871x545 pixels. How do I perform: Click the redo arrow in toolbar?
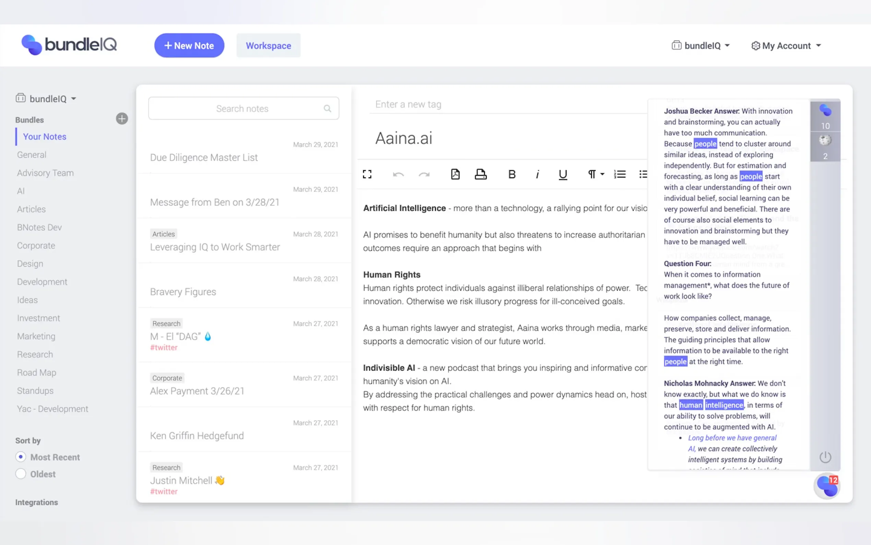(424, 174)
